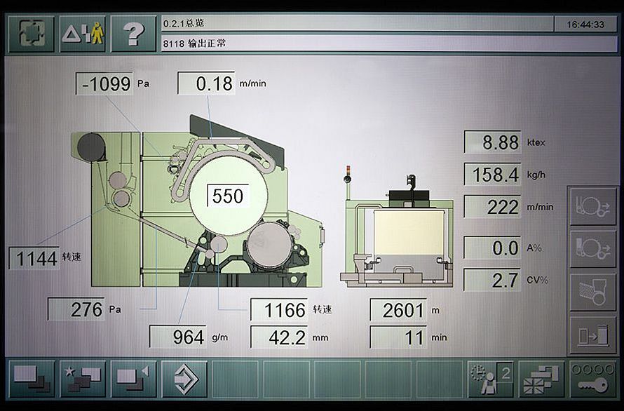Select the second card machine view icon
The image size is (624, 411).
pyautogui.click(x=593, y=250)
